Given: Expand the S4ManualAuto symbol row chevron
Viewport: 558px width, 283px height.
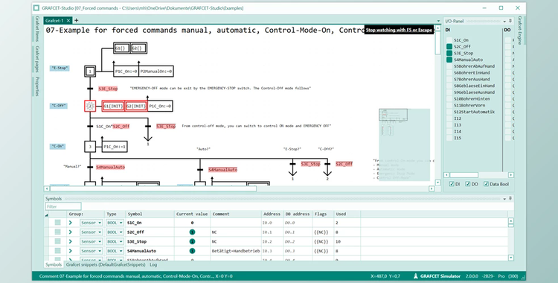Looking at the screenshot, I should point(71,251).
